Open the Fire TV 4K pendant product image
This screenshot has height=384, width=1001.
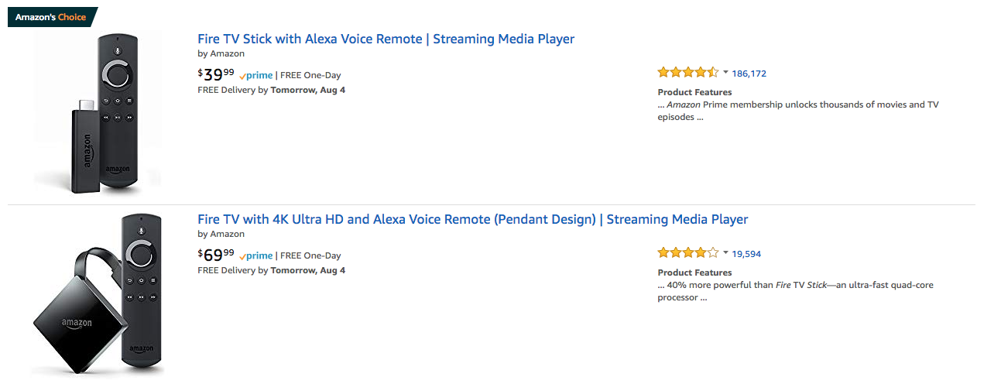tap(98, 293)
